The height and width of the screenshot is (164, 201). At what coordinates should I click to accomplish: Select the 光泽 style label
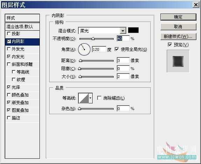pyautogui.click(x=16, y=87)
